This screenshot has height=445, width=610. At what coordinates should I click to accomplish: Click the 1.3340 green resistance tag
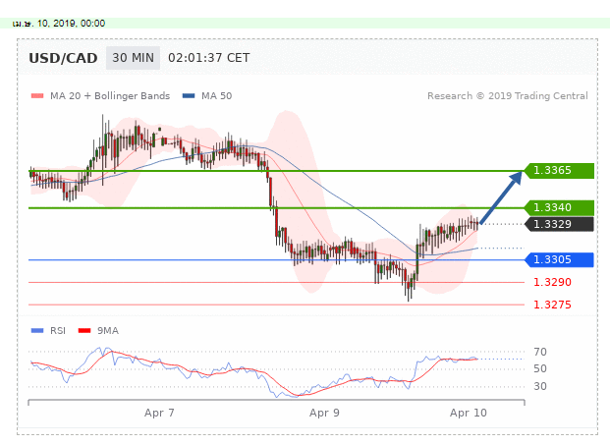click(559, 207)
